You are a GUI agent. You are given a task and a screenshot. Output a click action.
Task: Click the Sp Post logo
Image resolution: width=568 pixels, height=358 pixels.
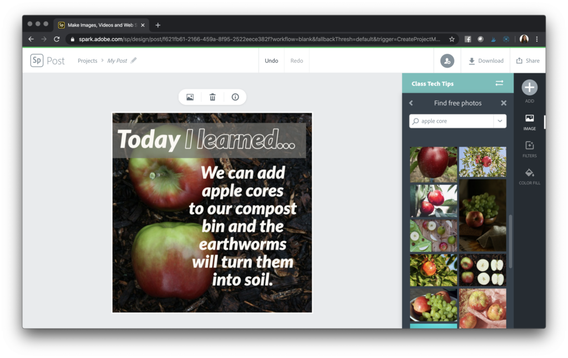point(47,60)
